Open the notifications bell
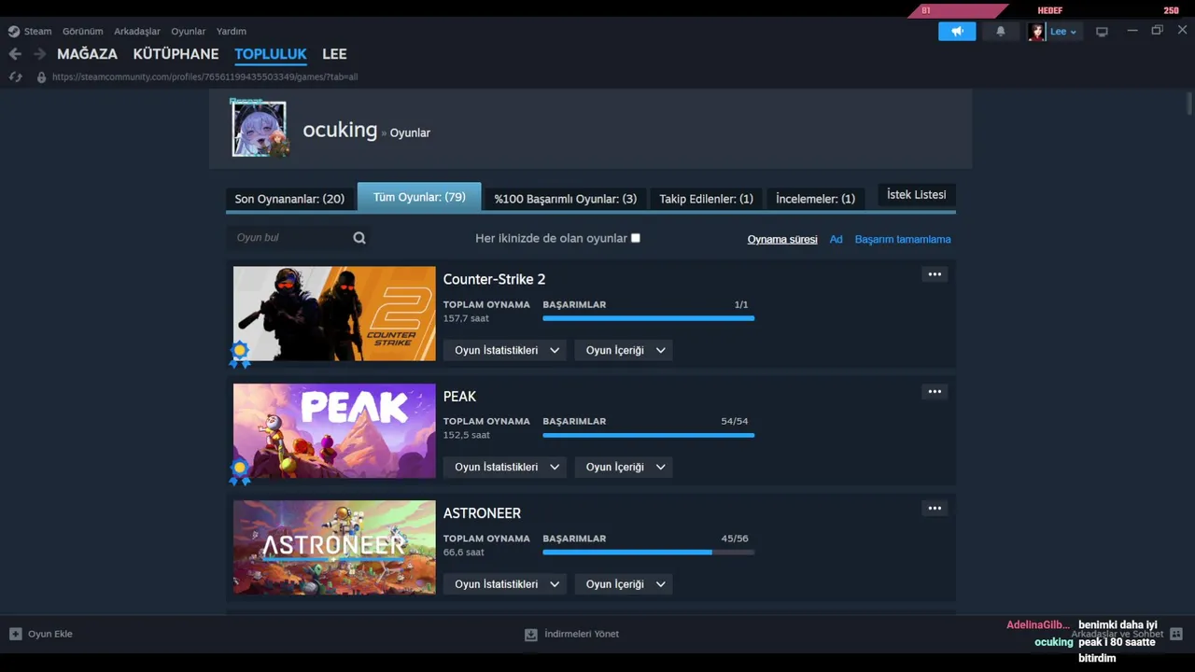The width and height of the screenshot is (1195, 672). (1001, 31)
